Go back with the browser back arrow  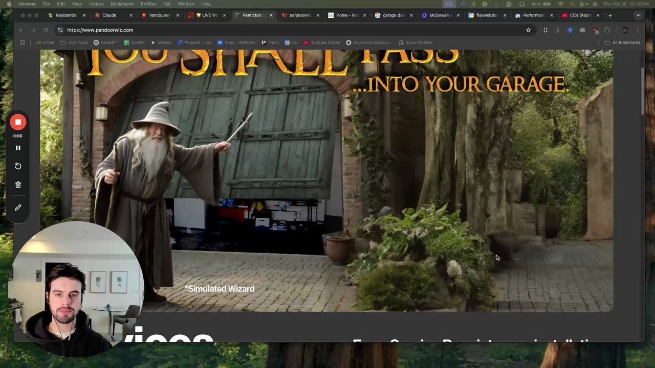click(x=21, y=30)
